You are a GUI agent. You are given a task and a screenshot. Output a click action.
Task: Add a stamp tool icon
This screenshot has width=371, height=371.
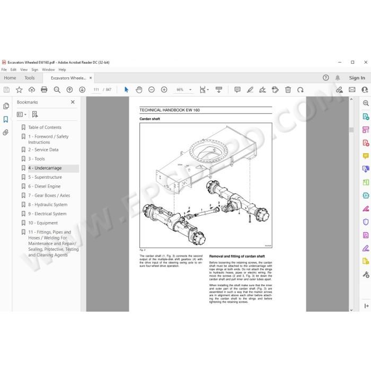275,90
